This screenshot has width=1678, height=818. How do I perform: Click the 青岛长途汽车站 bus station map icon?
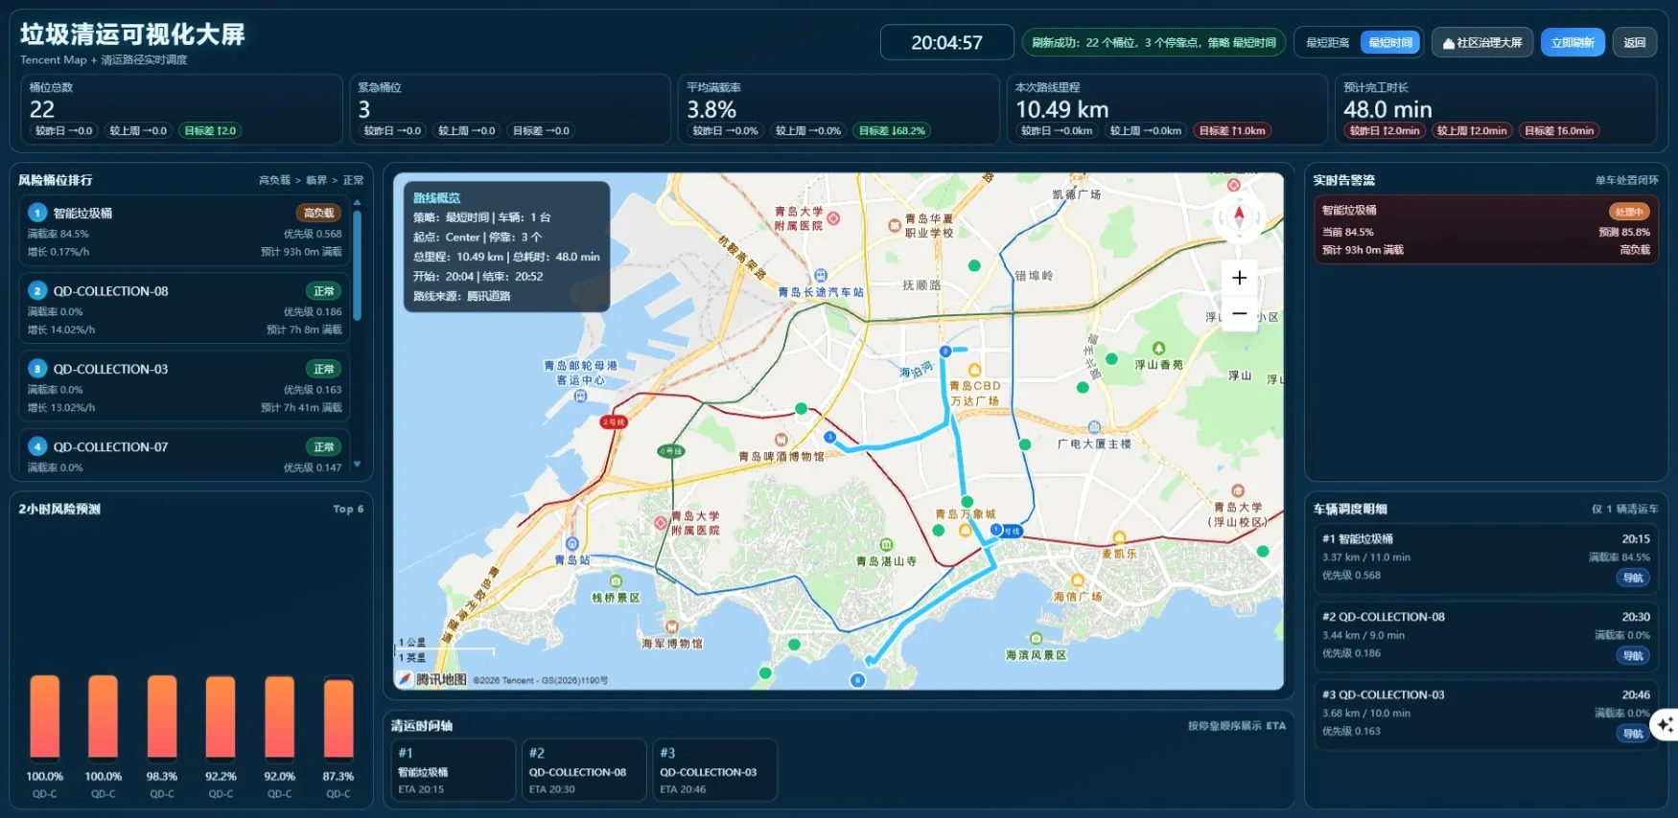pos(821,276)
